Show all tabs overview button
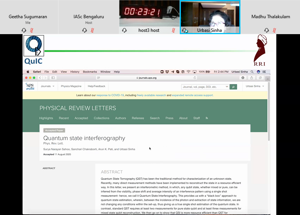 click(260, 78)
